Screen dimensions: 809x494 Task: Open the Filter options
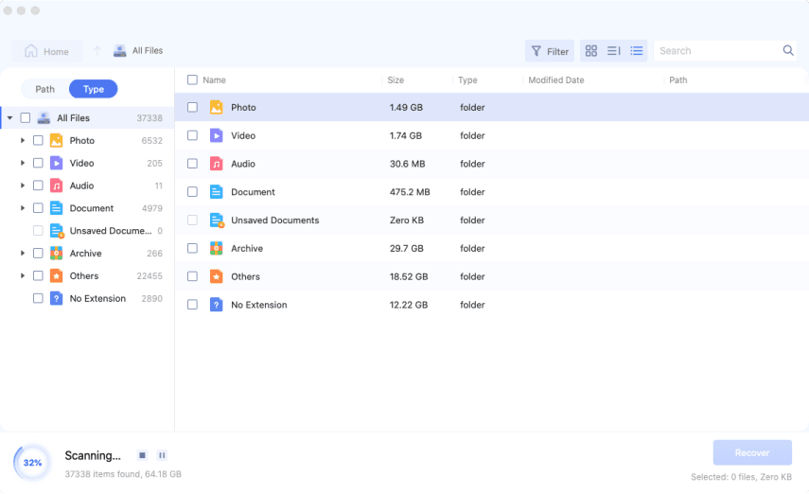[550, 51]
